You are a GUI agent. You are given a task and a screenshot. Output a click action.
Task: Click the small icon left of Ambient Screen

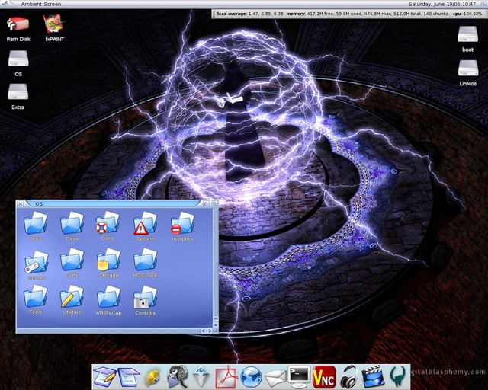click(5, 4)
